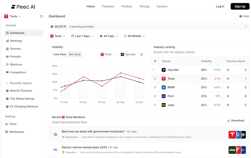Open 'Best new car deals with government incentives?' chat
The width and height of the screenshot is (251, 158).
(93, 132)
